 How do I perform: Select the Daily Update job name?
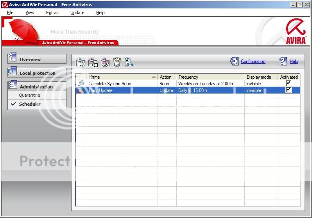tap(100, 90)
